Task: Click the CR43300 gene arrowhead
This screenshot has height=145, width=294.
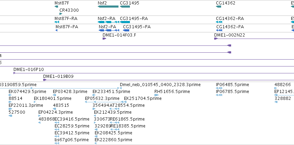Action: [61, 14]
